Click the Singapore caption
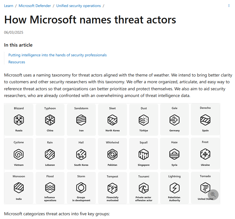The image size is (235, 219). (144, 165)
